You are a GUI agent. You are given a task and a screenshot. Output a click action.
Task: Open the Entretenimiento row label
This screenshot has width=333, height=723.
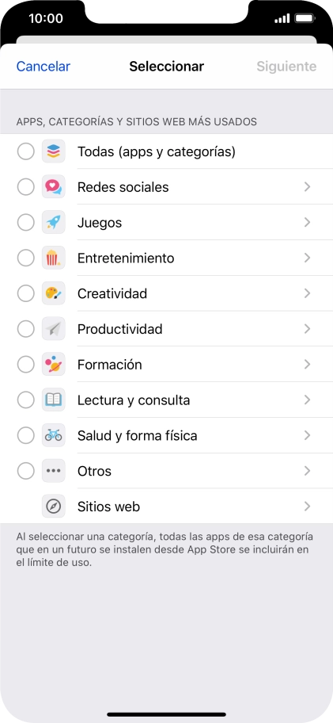[x=126, y=258]
